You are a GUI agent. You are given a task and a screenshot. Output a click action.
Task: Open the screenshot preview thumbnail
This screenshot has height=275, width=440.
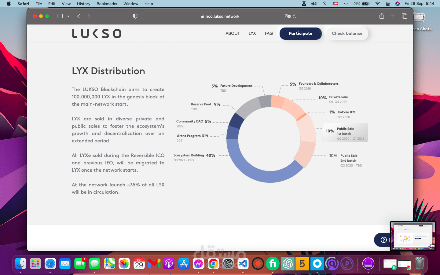pos(413,236)
